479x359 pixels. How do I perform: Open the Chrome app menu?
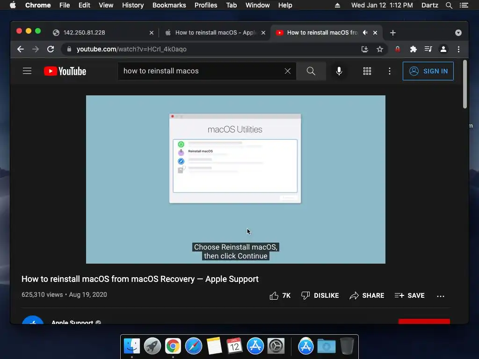[x=38, y=5]
